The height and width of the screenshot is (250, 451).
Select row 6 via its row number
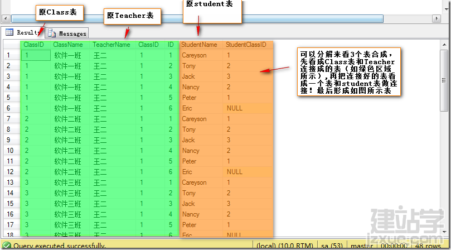[8, 108]
